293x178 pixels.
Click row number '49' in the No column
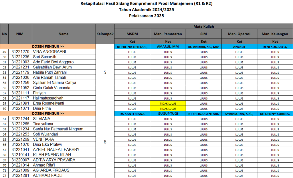(x=4, y=52)
